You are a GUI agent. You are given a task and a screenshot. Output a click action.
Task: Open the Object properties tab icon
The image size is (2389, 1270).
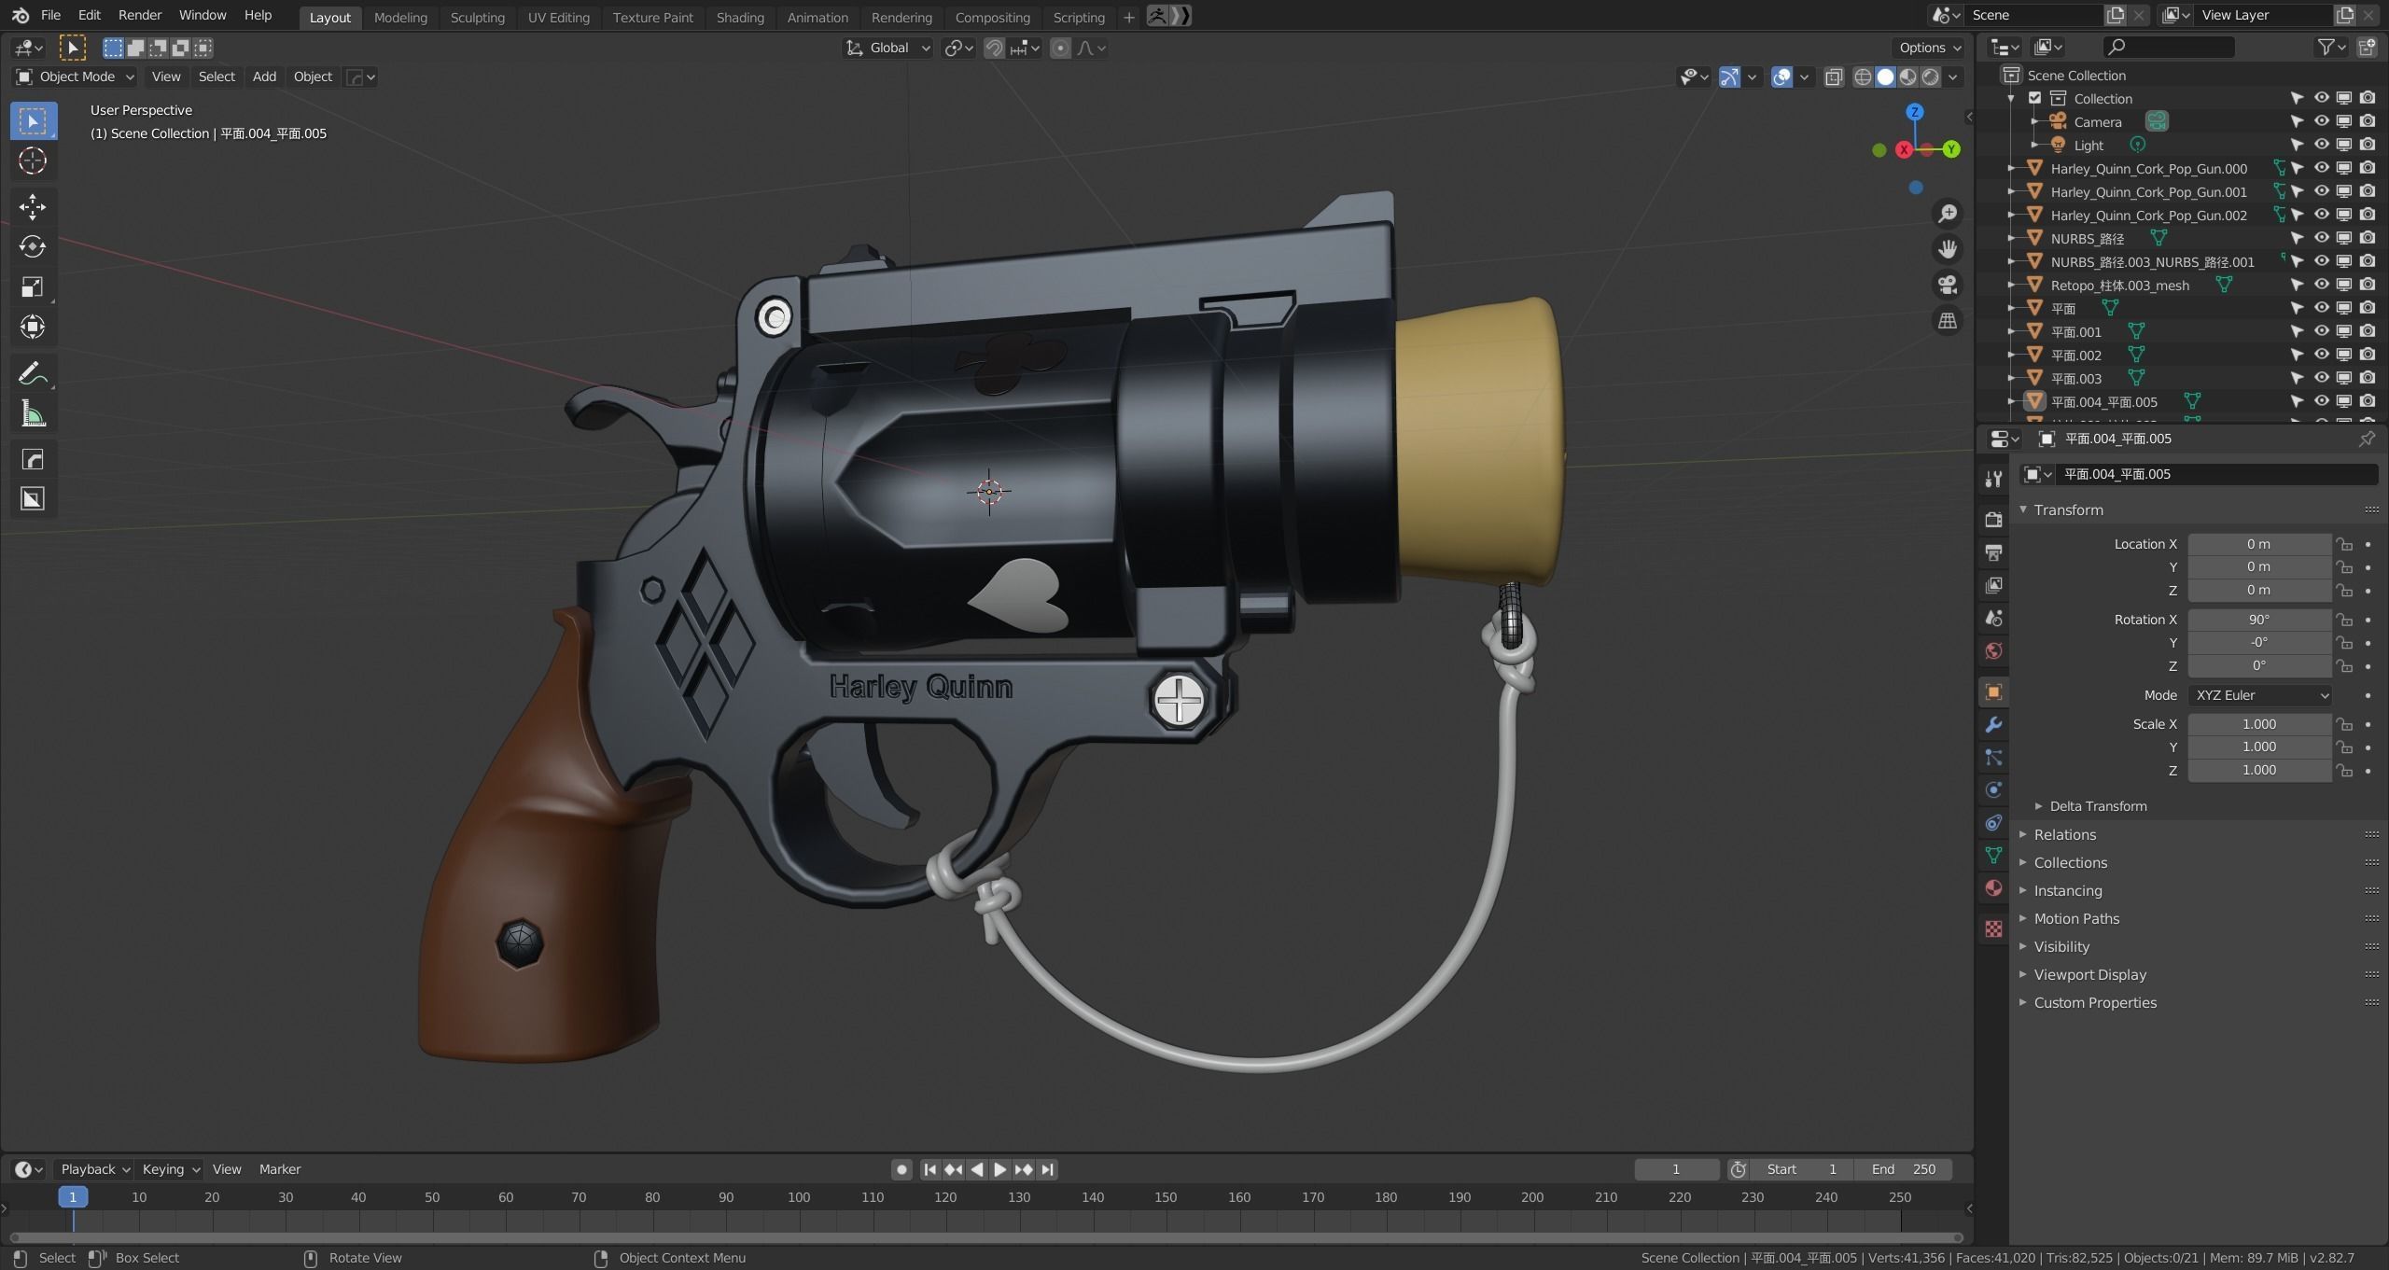[x=1993, y=691]
